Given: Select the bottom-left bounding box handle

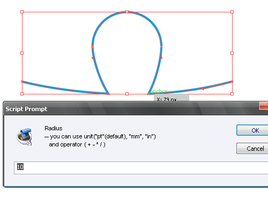Looking at the screenshot, I should click(x=22, y=94).
